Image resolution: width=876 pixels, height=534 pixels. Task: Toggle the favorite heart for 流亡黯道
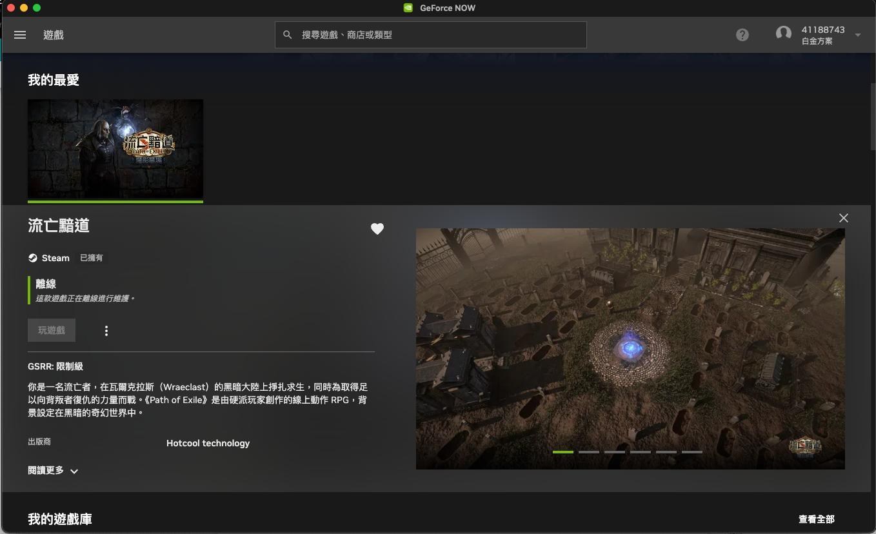click(377, 229)
